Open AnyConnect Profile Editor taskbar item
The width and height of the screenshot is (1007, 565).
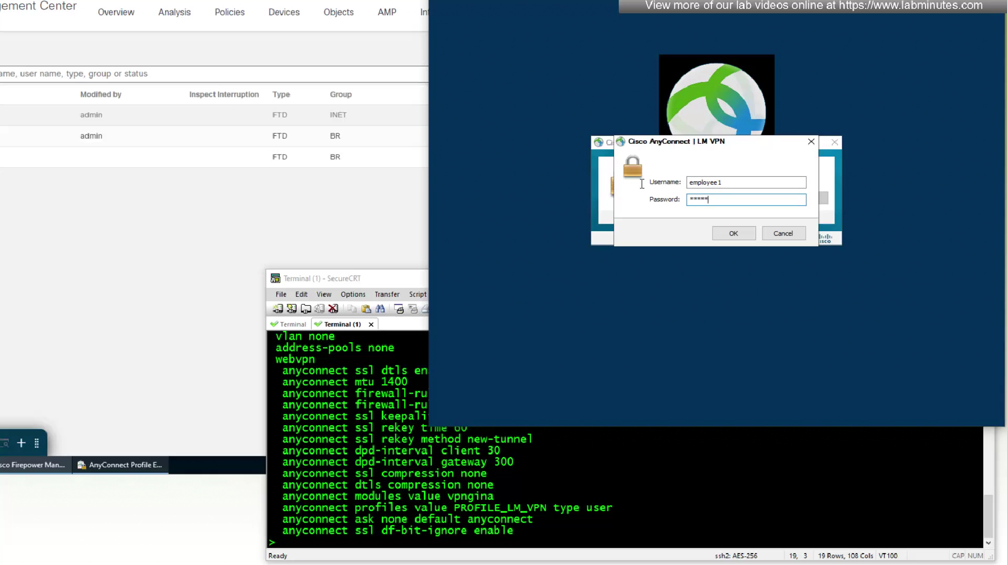tap(121, 465)
